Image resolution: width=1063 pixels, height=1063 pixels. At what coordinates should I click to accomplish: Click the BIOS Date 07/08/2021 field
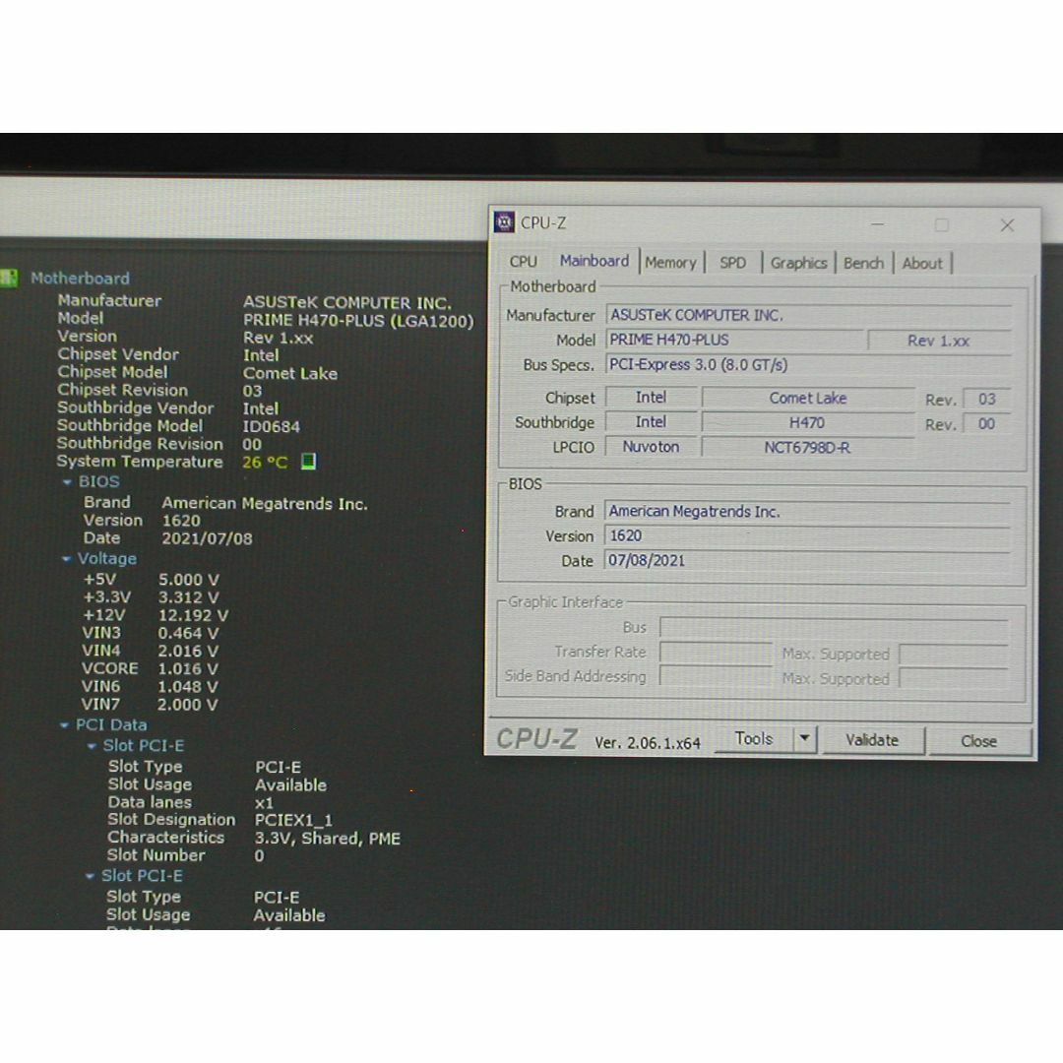click(807, 561)
